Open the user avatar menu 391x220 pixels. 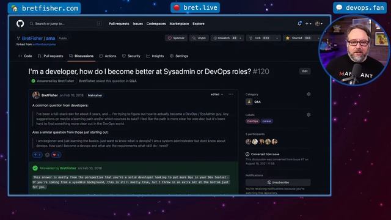pos(318,24)
